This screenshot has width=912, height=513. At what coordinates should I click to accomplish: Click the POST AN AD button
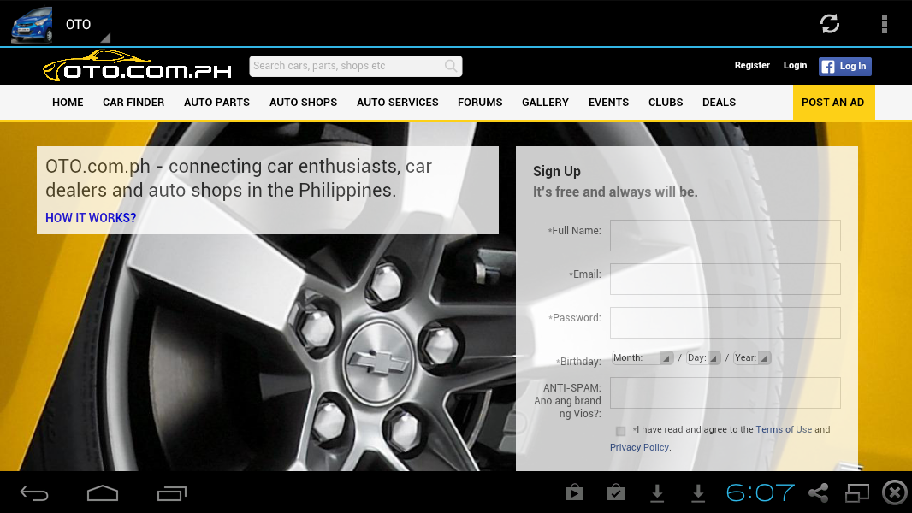pos(833,103)
